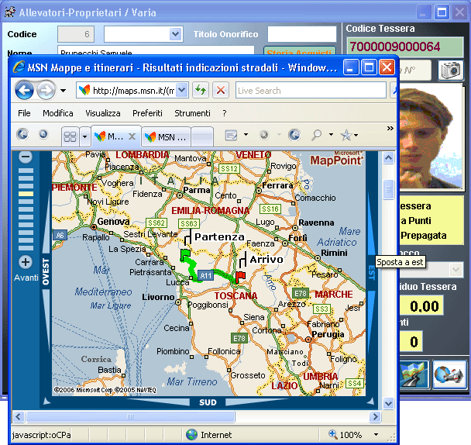Screen dimensions: 471x445
Task: Click the browser vertical scrollbar up arrow
Action: point(389,157)
